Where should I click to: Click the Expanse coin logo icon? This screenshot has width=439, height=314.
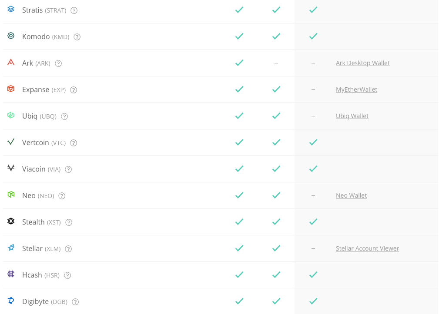tap(11, 89)
